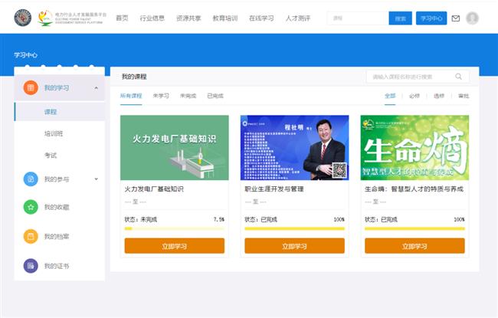Open the 生命熵 course thumbnail
The height and width of the screenshot is (318, 498).
click(x=414, y=147)
